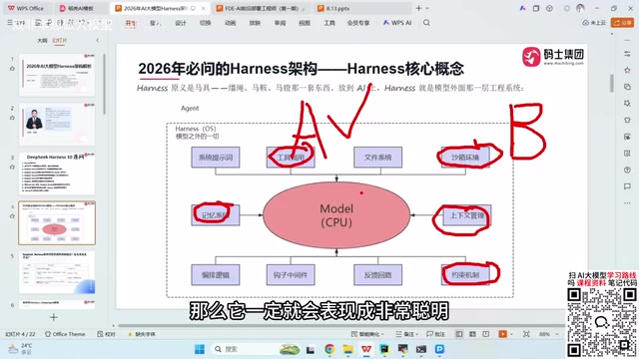Image resolution: width=639 pixels, height=359 pixels.
Task: Switch to normal view icon in status bar
Action: point(459,334)
